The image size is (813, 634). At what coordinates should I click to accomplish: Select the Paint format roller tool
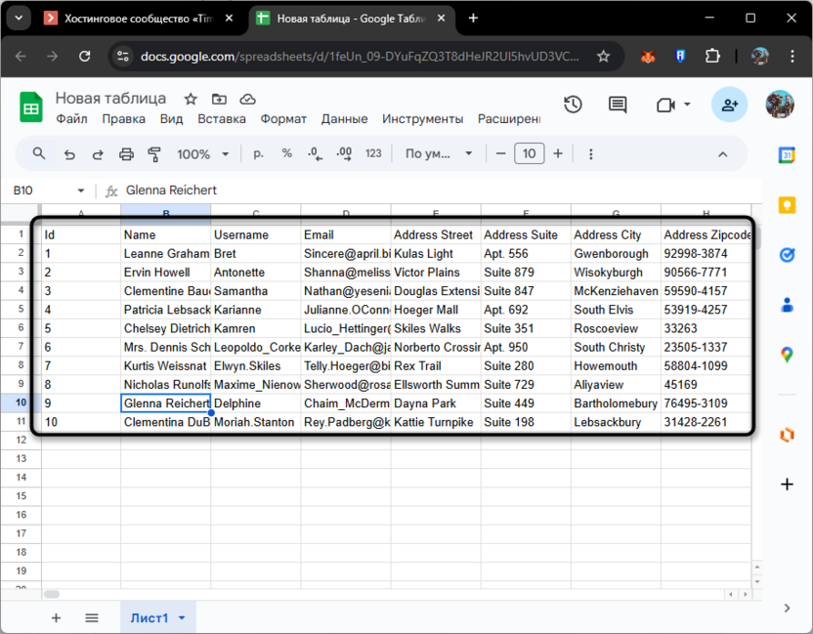pyautogui.click(x=153, y=154)
